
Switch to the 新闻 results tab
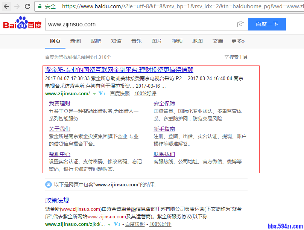click(x=74, y=41)
